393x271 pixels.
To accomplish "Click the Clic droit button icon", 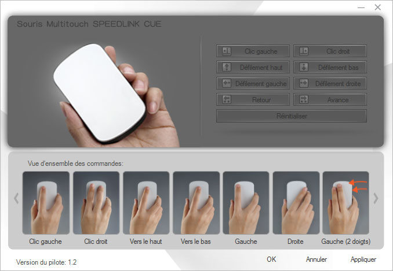I will 304,51.
